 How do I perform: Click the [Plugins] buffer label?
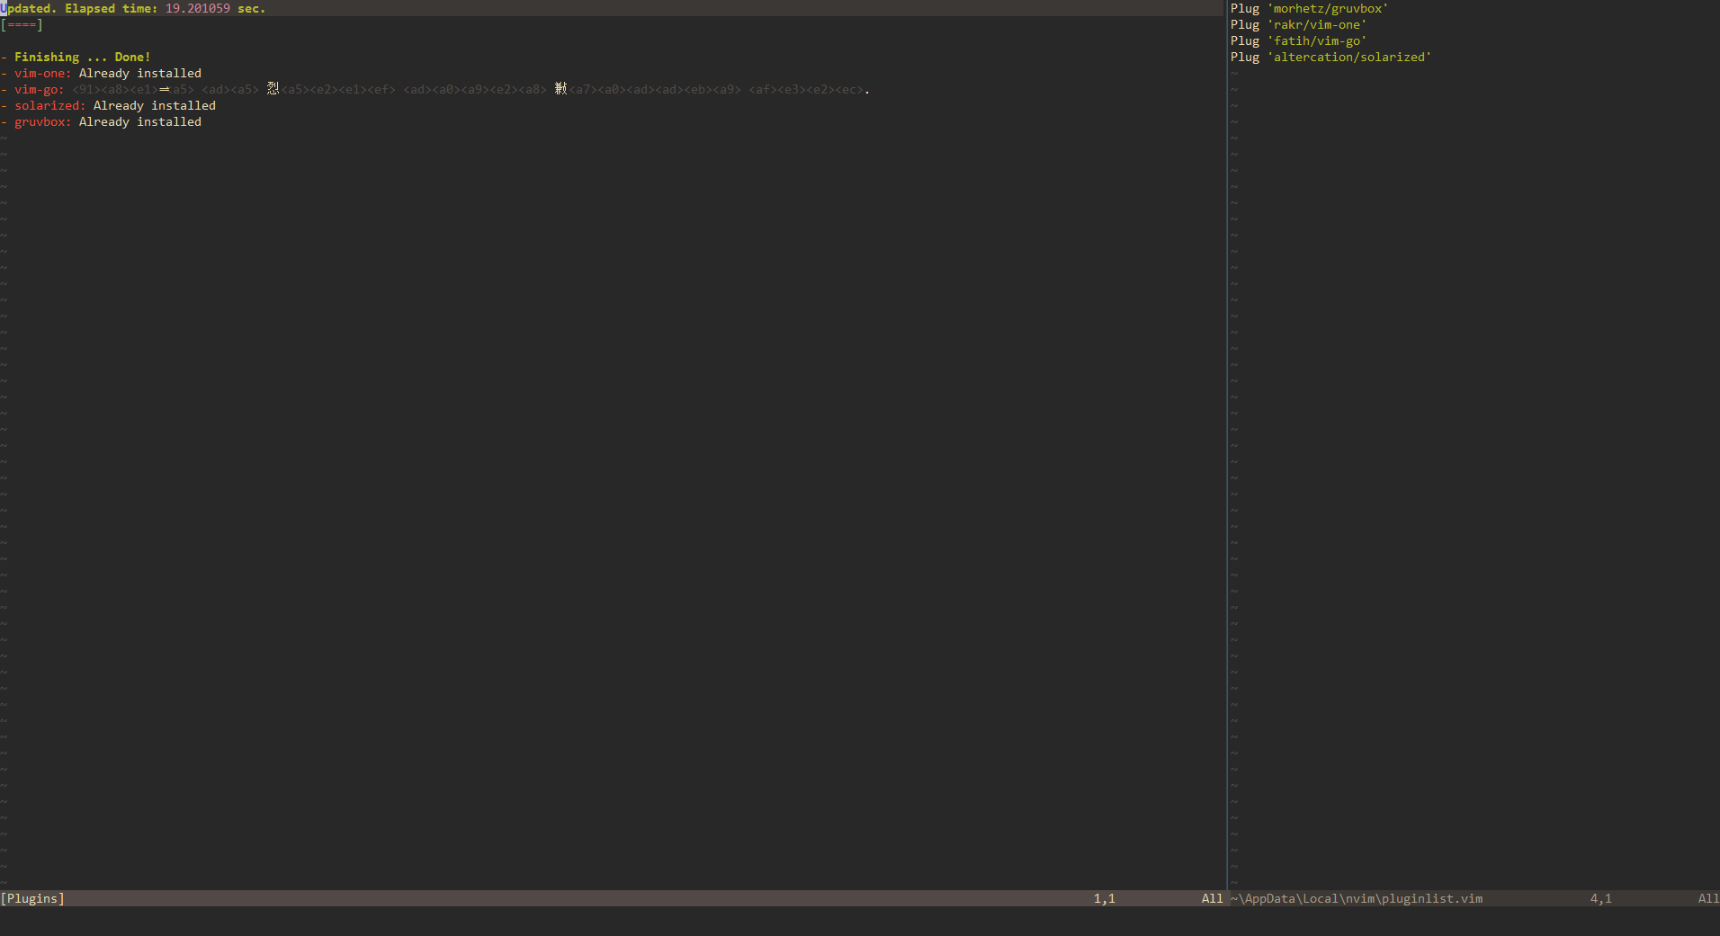coord(32,898)
